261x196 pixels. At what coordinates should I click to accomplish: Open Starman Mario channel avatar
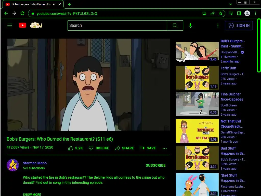pos(13,165)
